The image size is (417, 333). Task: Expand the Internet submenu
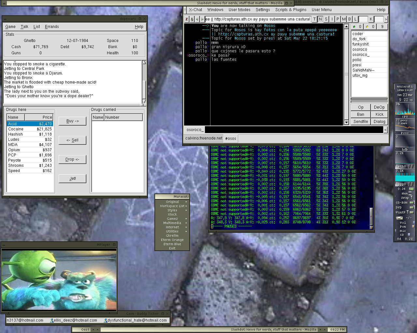click(x=172, y=227)
